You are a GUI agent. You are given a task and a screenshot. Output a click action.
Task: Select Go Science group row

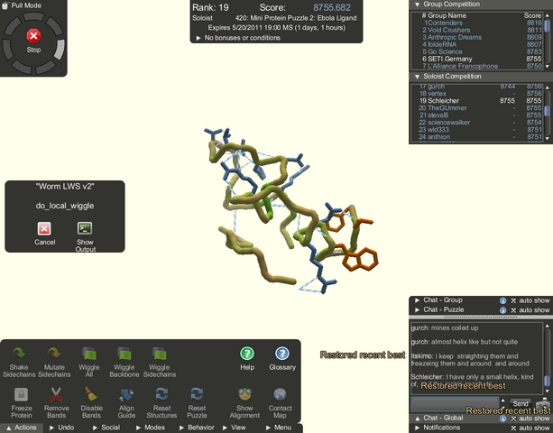[477, 51]
